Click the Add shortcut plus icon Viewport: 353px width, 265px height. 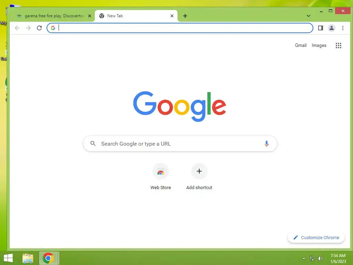point(199,171)
